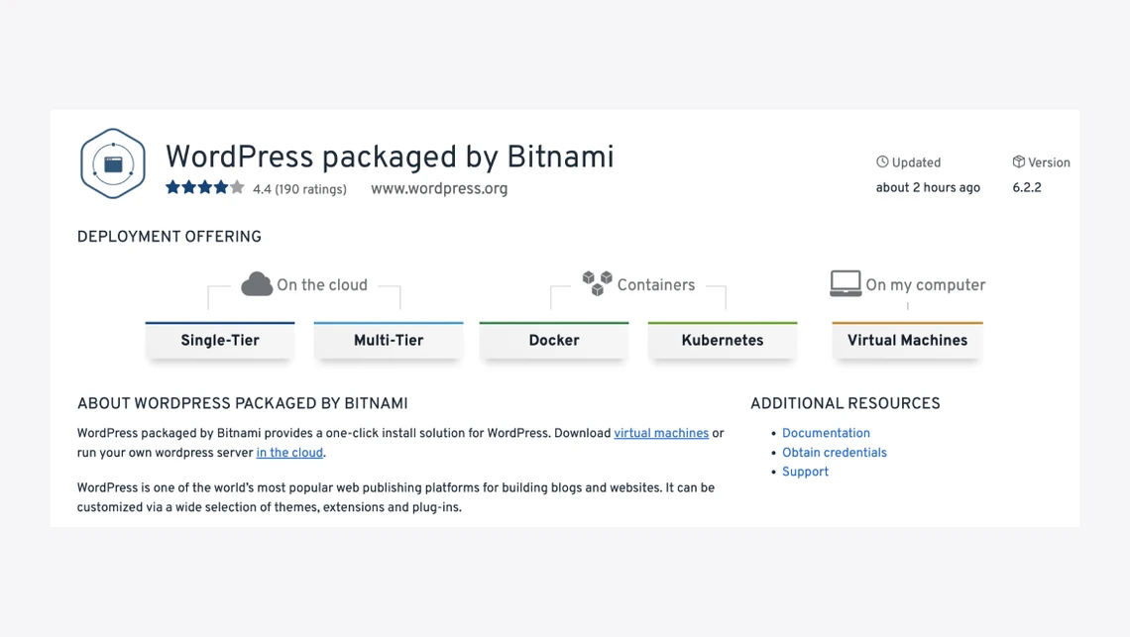Click the WordPress Bitnami hexagon logo
Image resolution: width=1130 pixels, height=637 pixels.
[113, 163]
